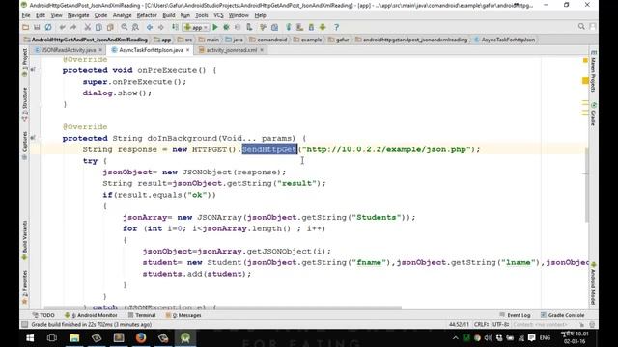Click the horizontal scrollbar under the editor
This screenshot has height=347, width=618.
coord(223,307)
